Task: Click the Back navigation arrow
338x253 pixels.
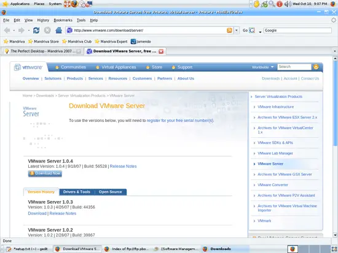Action: point(7,30)
